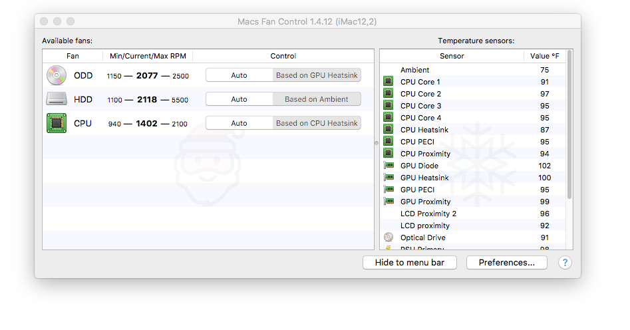Set CPU fan control to Auto

click(239, 123)
